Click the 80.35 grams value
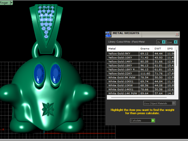Viewport: 188px width, 141px height. 144,61
